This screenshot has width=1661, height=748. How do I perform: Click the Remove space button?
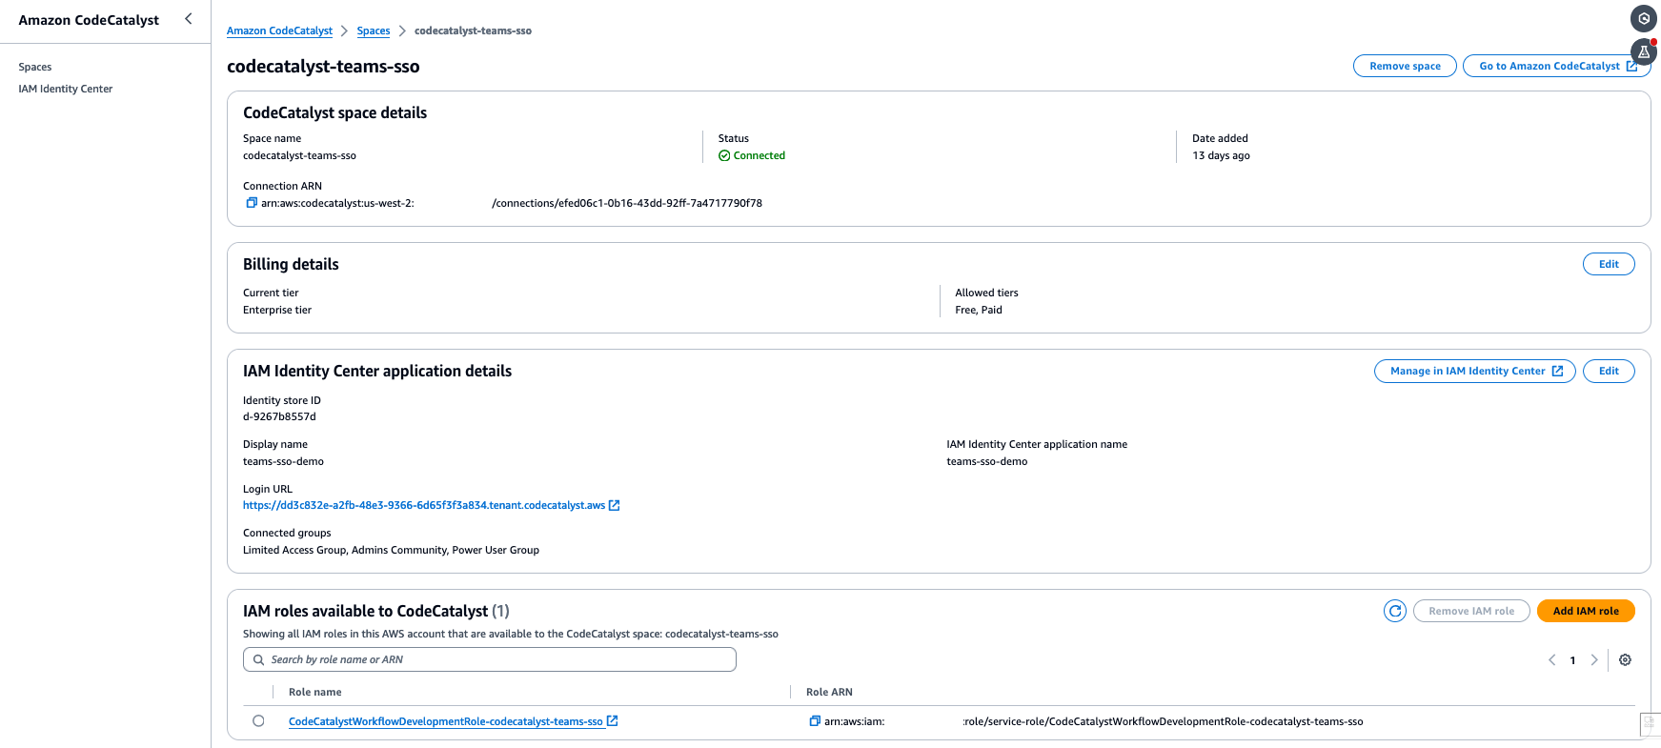(1405, 66)
